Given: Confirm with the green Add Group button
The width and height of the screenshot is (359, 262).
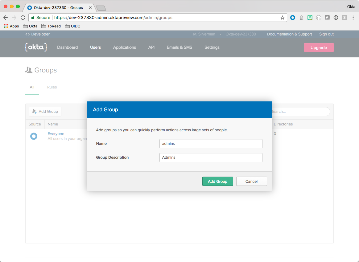Looking at the screenshot, I should coord(217,181).
